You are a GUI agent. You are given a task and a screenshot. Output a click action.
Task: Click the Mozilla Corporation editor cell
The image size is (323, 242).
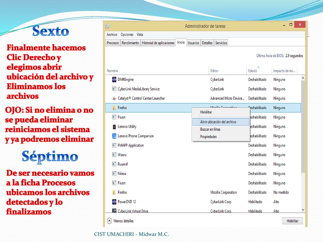click(224, 193)
